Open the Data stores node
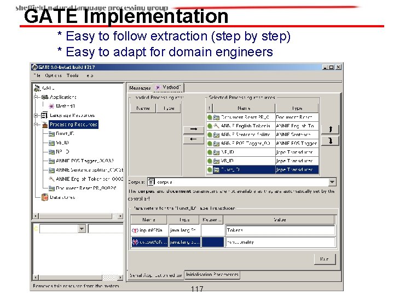Image resolution: width=394 pixels, height=295 pixels. tap(62, 197)
